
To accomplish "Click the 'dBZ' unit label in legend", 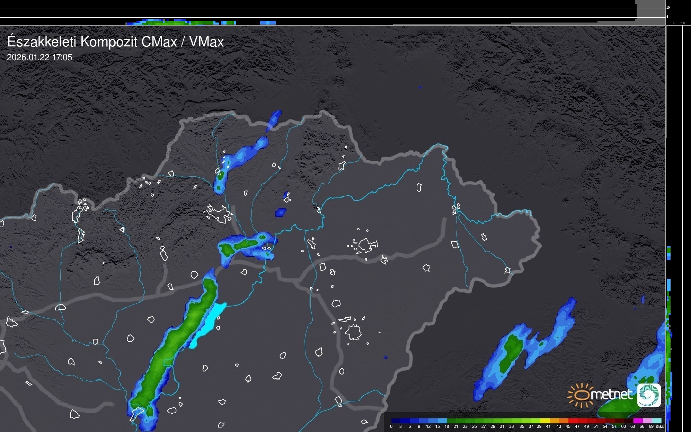I will point(660,426).
